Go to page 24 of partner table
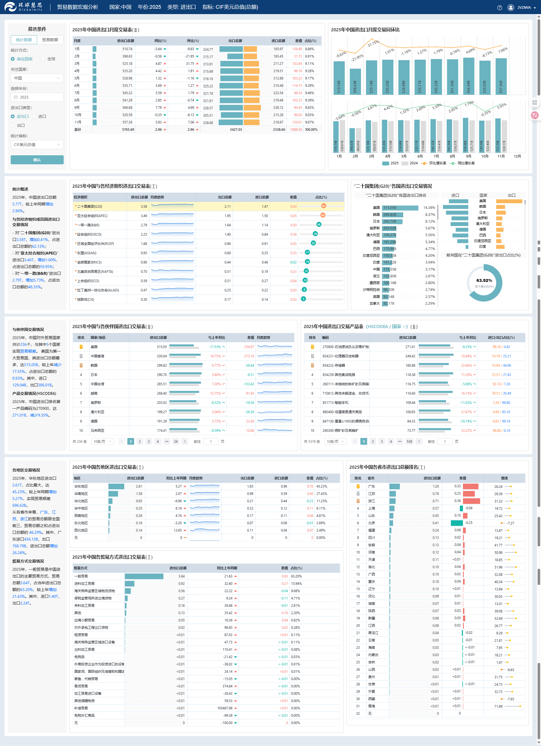This screenshot has height=746, width=541. (x=176, y=441)
